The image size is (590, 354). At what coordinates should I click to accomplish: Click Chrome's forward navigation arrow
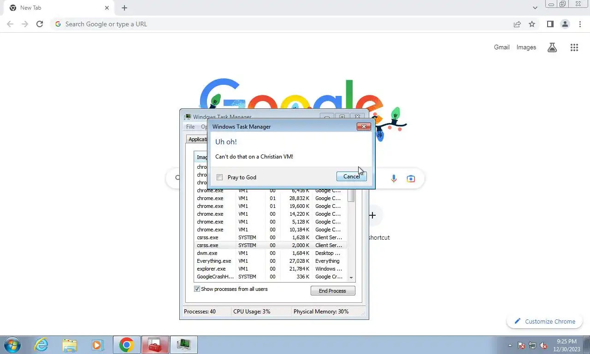pyautogui.click(x=25, y=24)
